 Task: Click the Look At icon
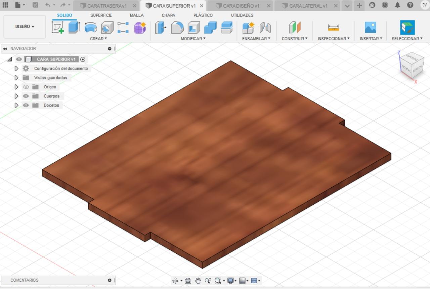click(188, 281)
